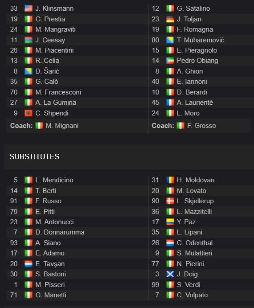
Task: Click the Bosnia flag beside D. Šarić
Action: [29, 71]
